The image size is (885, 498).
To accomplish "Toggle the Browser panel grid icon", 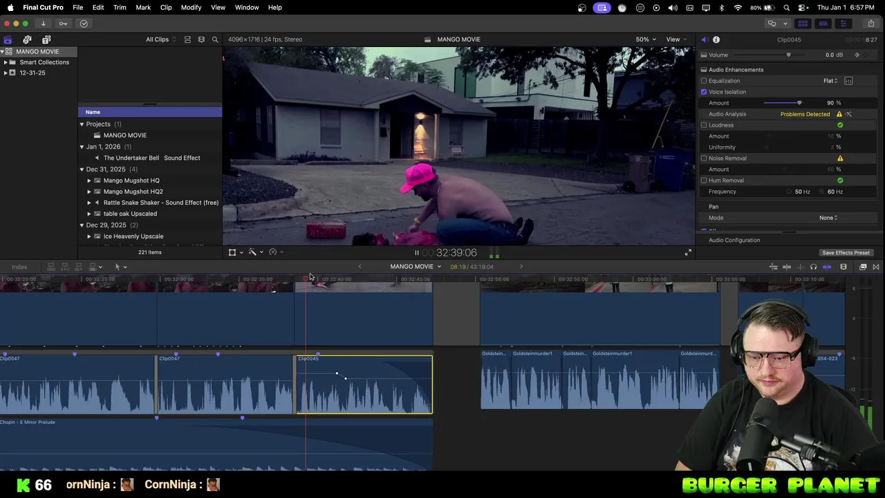I will coord(803,24).
